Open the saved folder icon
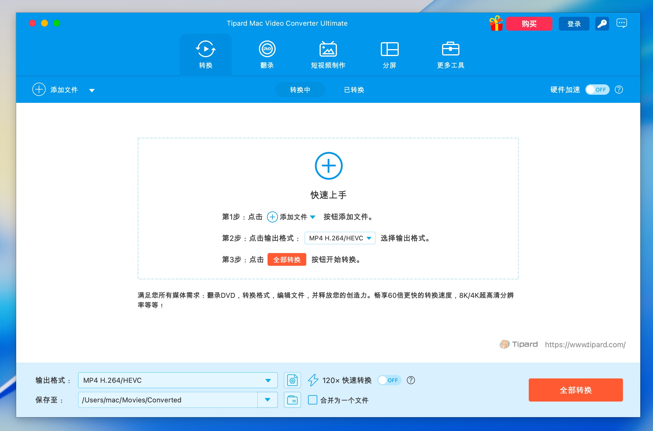Viewport: 653px width, 431px height. click(292, 400)
